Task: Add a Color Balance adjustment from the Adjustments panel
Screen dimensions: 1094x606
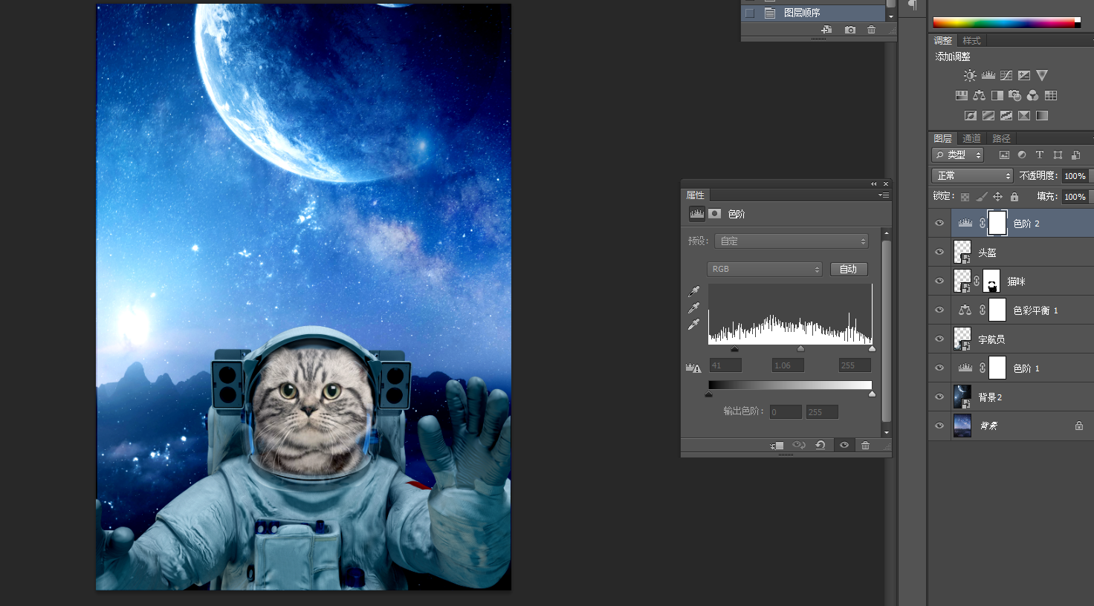Action: (x=980, y=96)
